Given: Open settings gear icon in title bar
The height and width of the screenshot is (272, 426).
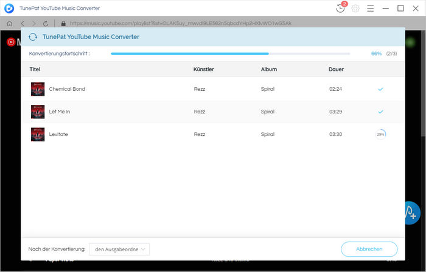Looking at the screenshot, I should 355,9.
